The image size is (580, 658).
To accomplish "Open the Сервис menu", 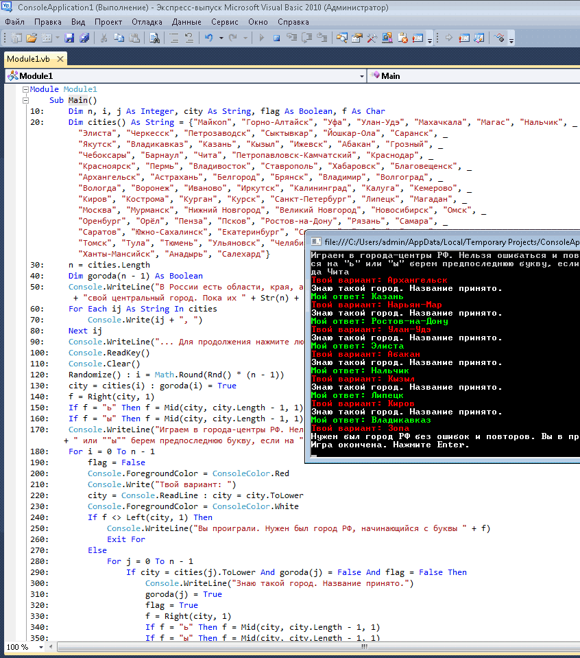I will (225, 22).
